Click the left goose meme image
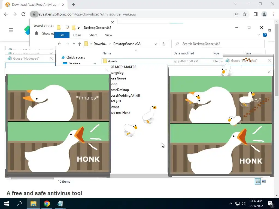 [x=58, y=123]
